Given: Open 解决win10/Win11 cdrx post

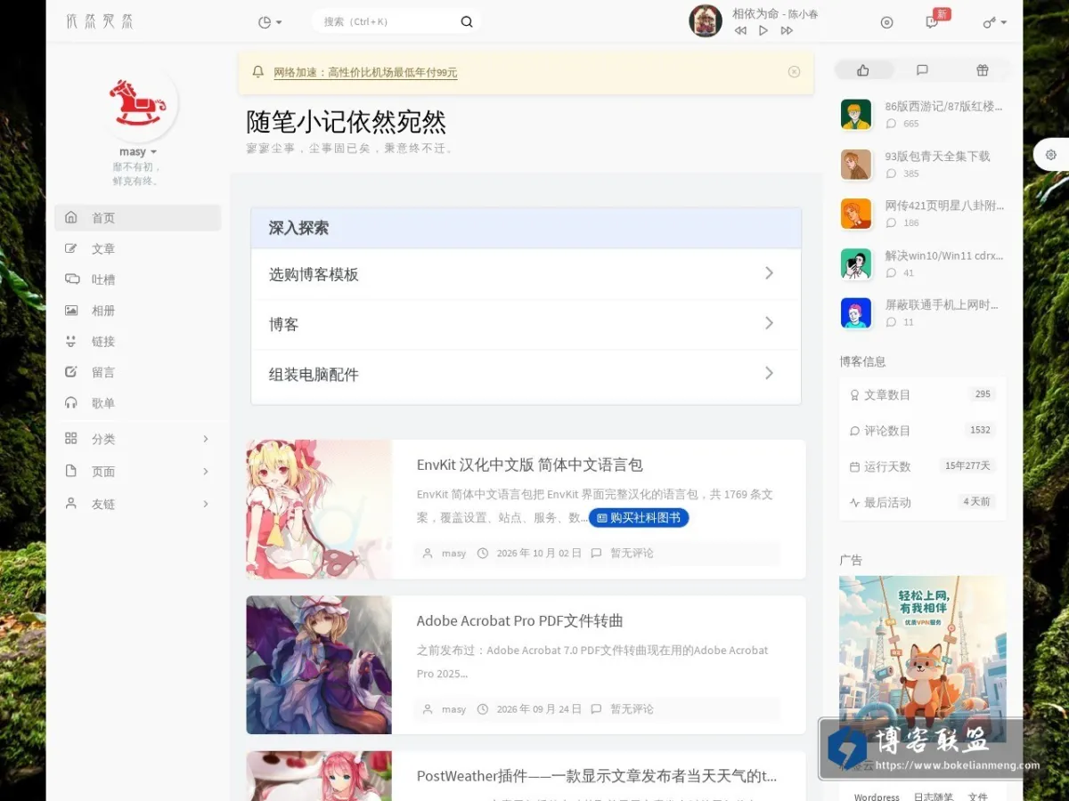Looking at the screenshot, I should pyautogui.click(x=944, y=255).
